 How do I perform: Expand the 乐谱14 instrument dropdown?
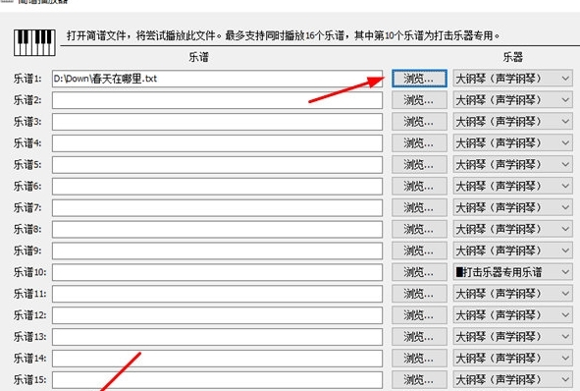point(512,358)
